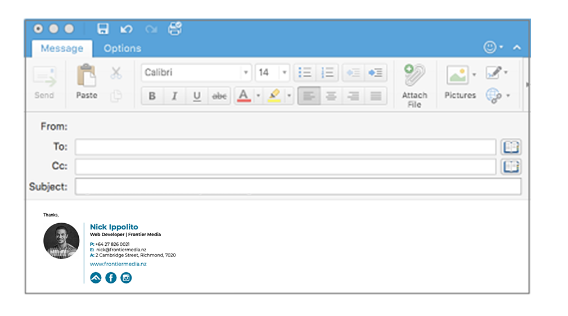Toggle bold formatting

(152, 96)
